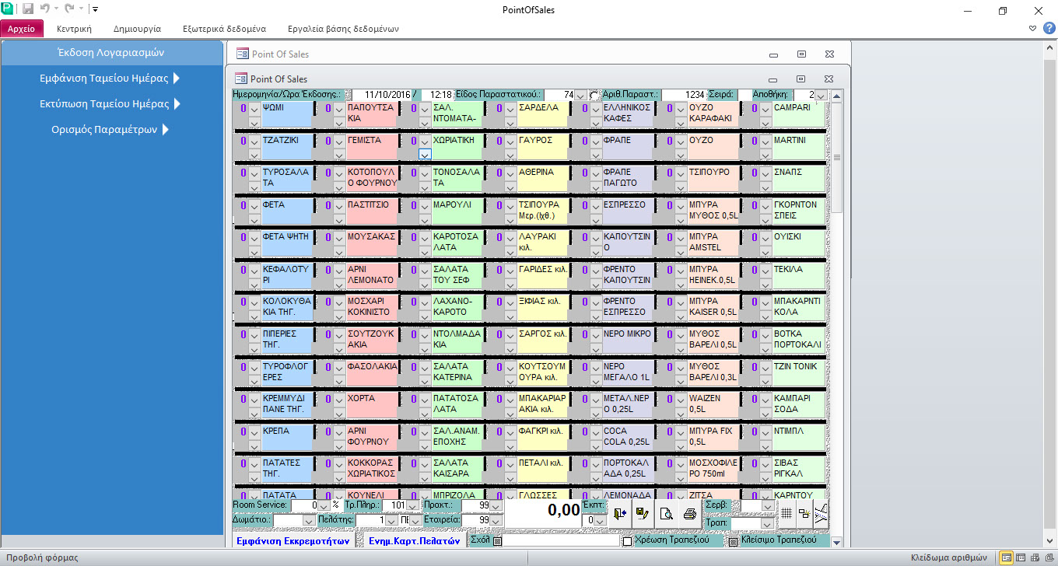
Task: Open print preview magnifier icon
Action: point(666,513)
